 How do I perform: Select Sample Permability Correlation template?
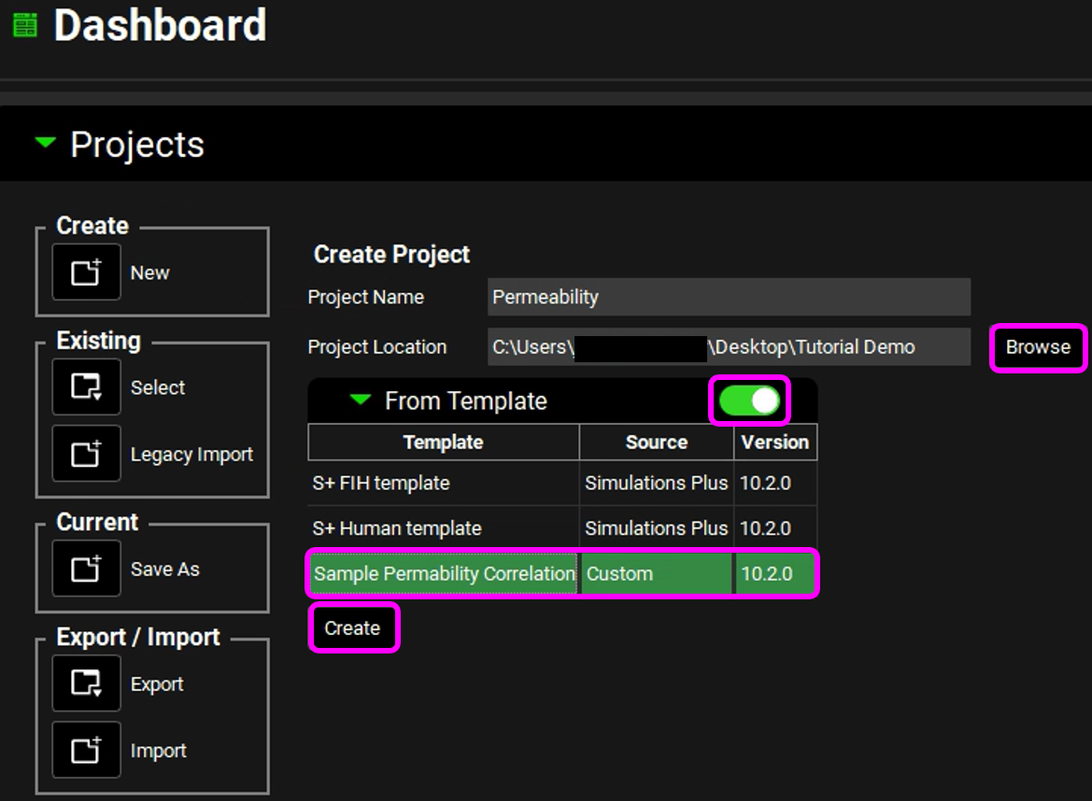click(445, 573)
